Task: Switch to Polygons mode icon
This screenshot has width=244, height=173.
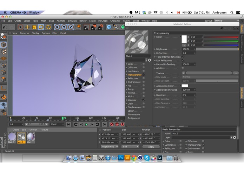Action: click(4, 79)
